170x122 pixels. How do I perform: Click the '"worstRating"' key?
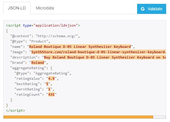[x=28, y=89]
